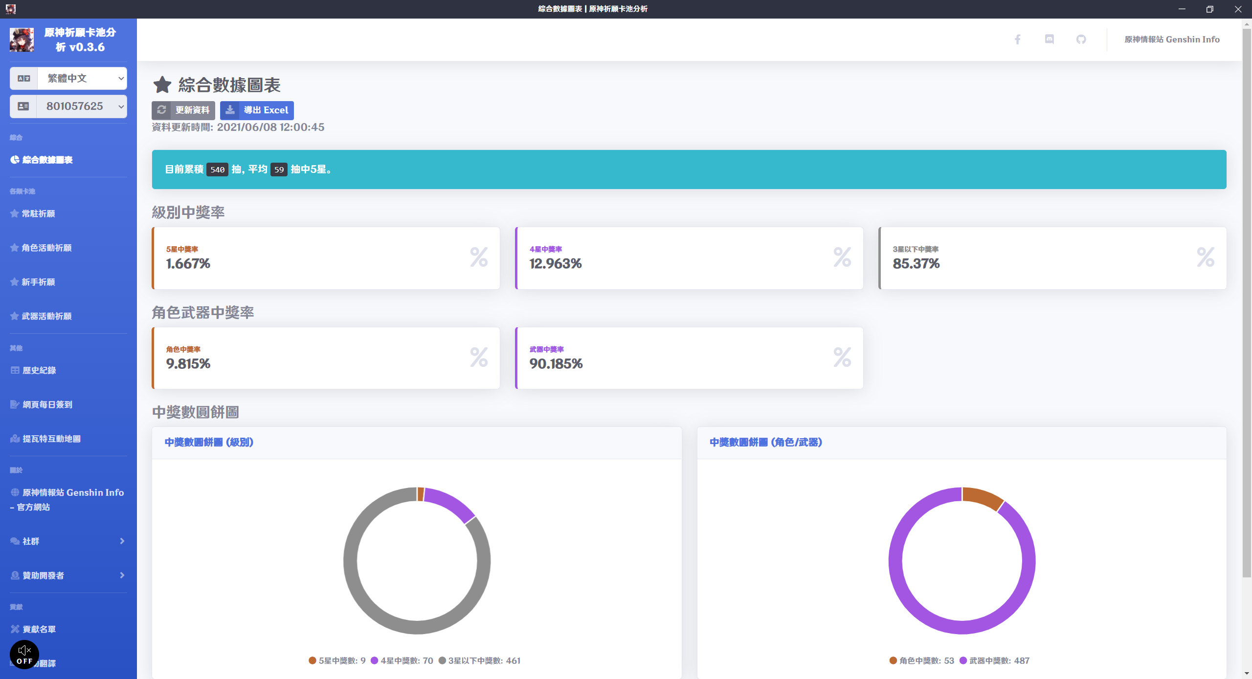Open the 繁體中文 language dropdown

82,78
